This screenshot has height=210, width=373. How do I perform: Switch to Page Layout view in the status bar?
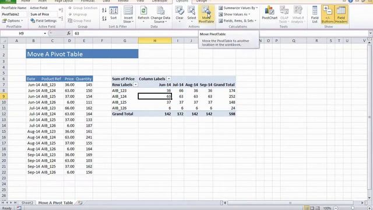pos(312,208)
